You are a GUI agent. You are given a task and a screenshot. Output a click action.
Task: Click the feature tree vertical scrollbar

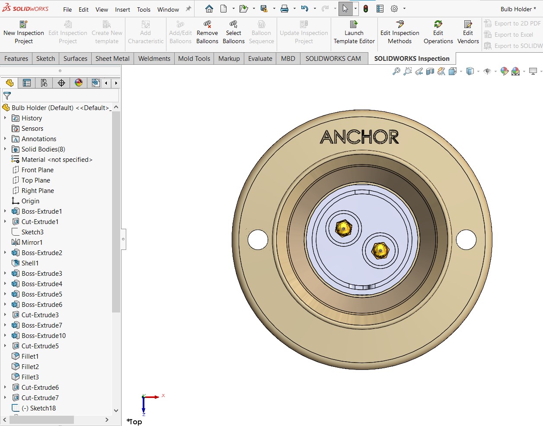116,211
